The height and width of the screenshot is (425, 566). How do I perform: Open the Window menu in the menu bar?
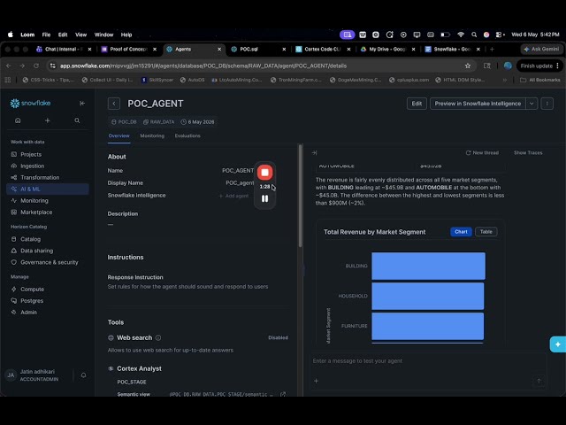[x=103, y=35]
